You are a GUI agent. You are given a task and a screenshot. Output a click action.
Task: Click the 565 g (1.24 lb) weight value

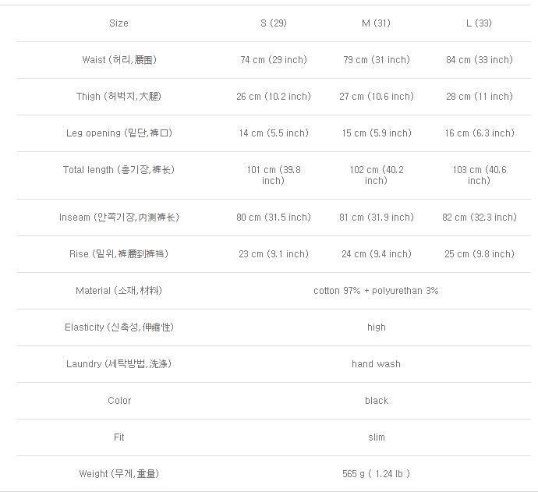pyautogui.click(x=376, y=474)
